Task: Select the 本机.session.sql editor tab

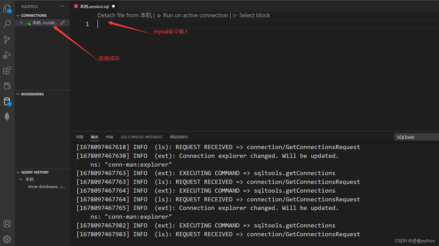Action: 94,6
